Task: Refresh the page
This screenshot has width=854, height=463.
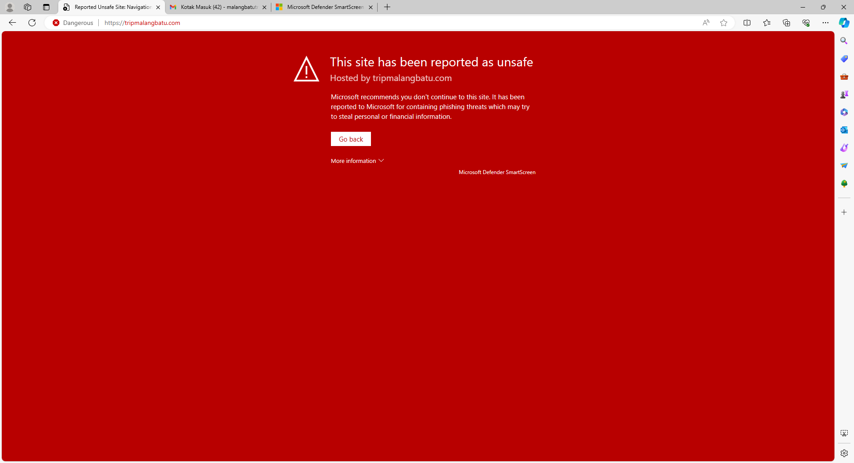Action: click(32, 23)
